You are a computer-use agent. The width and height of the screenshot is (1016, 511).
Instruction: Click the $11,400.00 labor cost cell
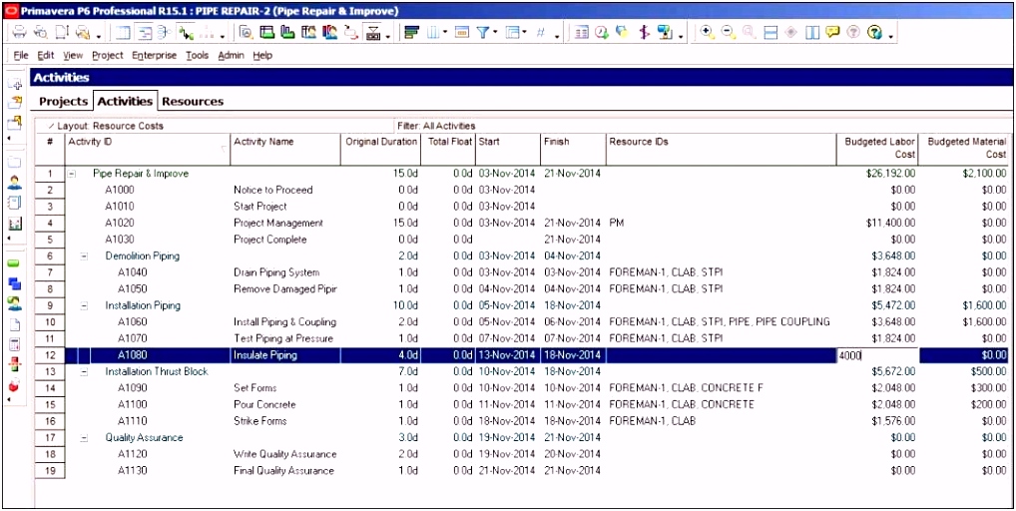(x=877, y=223)
